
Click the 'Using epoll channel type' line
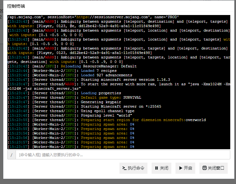point(108,111)
